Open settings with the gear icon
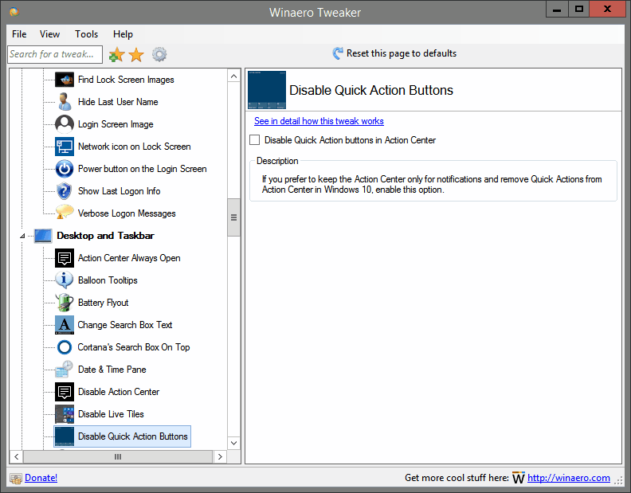 pyautogui.click(x=159, y=54)
